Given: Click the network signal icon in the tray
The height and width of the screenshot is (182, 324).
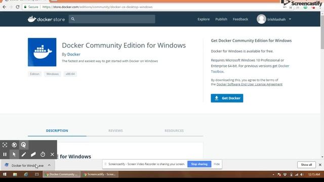Looking at the screenshot, I should pos(297,174).
